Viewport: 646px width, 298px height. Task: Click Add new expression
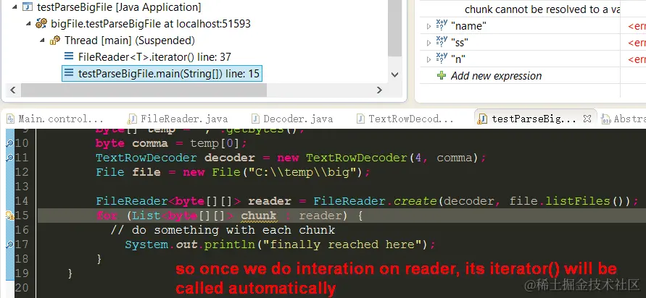[497, 76]
